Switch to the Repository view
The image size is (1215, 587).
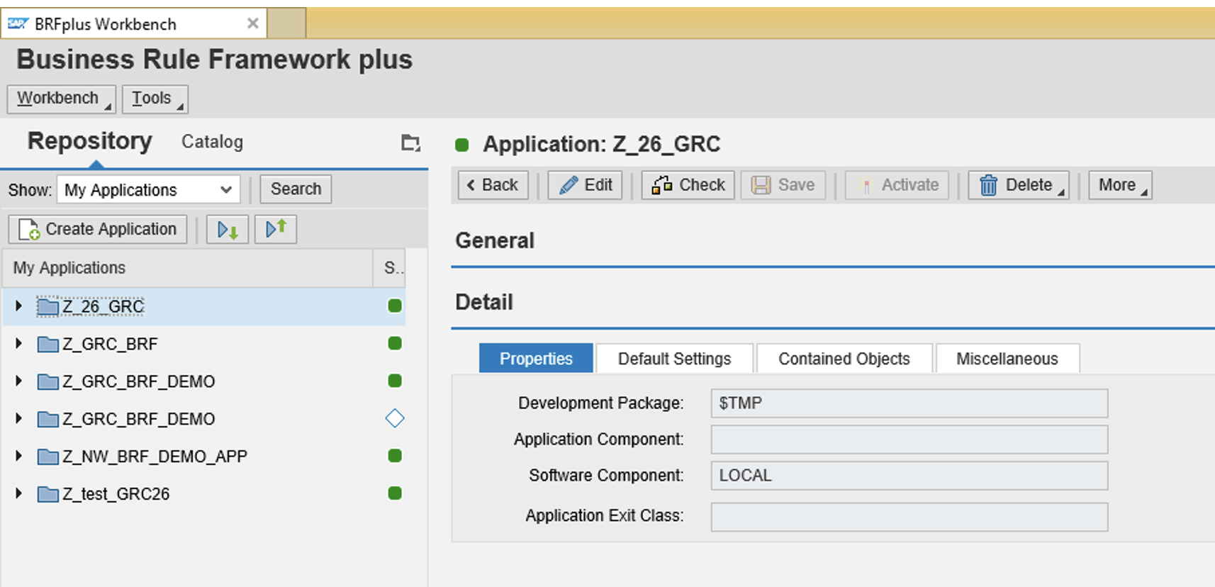(x=89, y=141)
